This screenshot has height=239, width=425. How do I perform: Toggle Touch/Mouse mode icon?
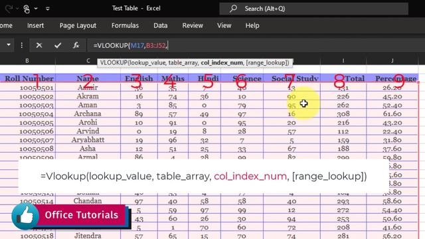click(x=27, y=9)
